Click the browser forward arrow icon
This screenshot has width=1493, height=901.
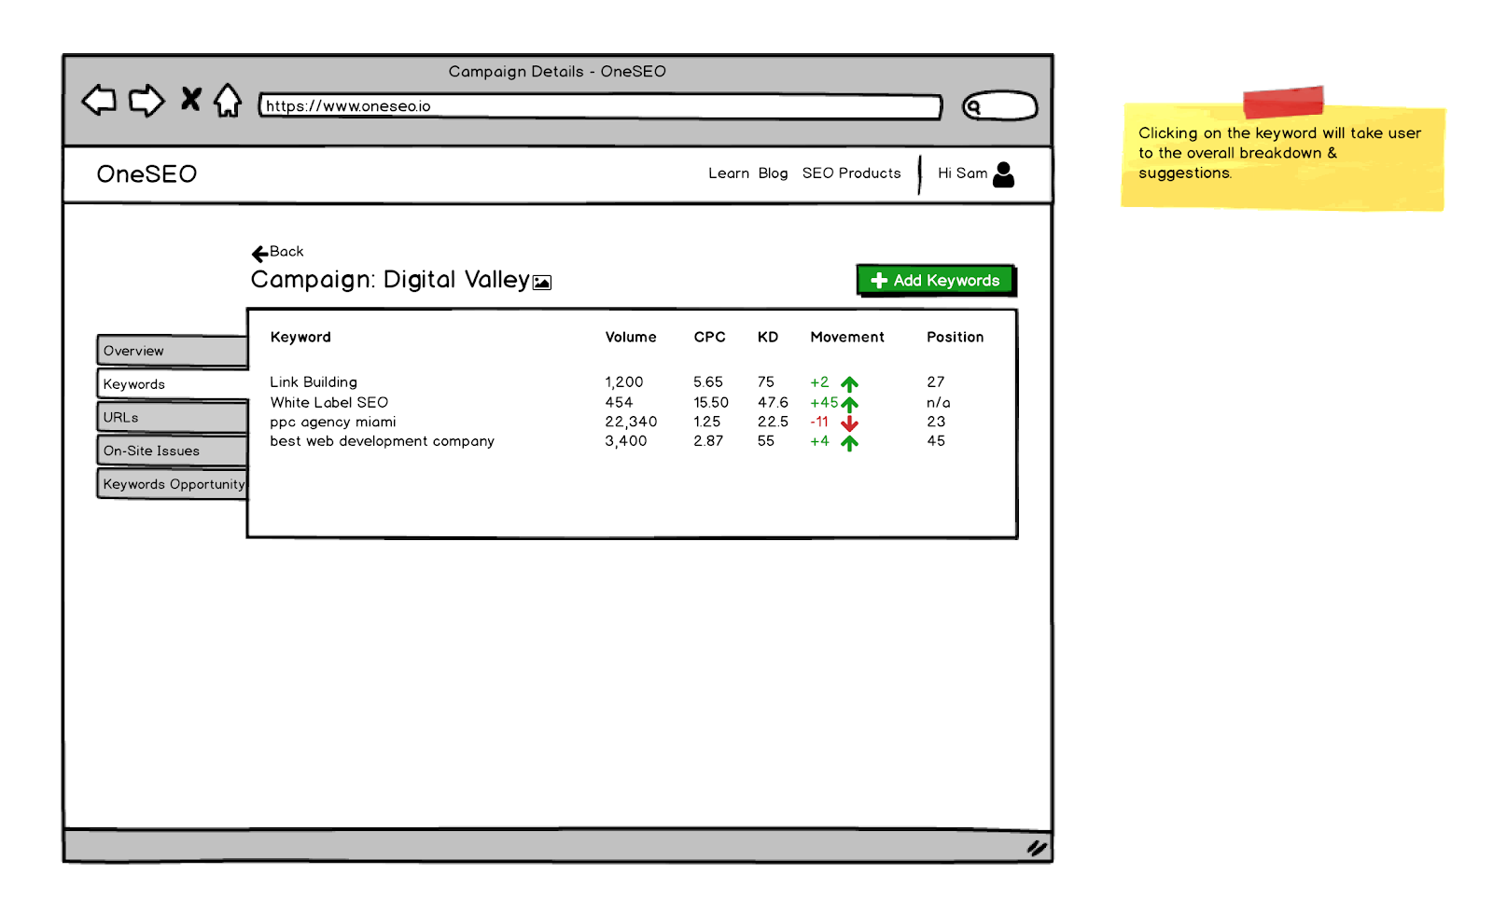147,101
